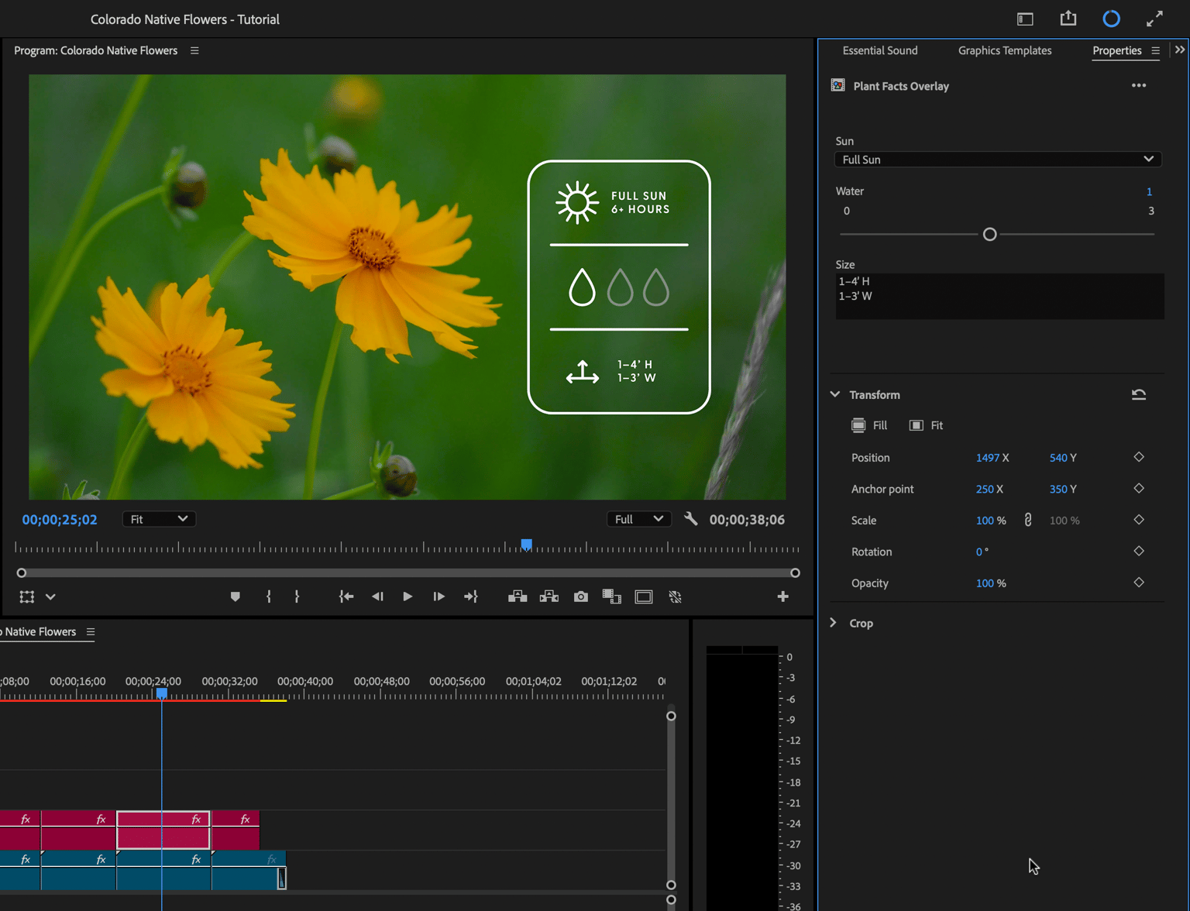Image resolution: width=1190 pixels, height=911 pixels.
Task: Click the Fit frame button
Action: coord(927,426)
